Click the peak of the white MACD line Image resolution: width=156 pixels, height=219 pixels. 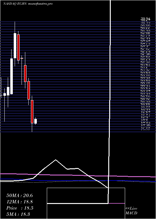(x=56, y=160)
